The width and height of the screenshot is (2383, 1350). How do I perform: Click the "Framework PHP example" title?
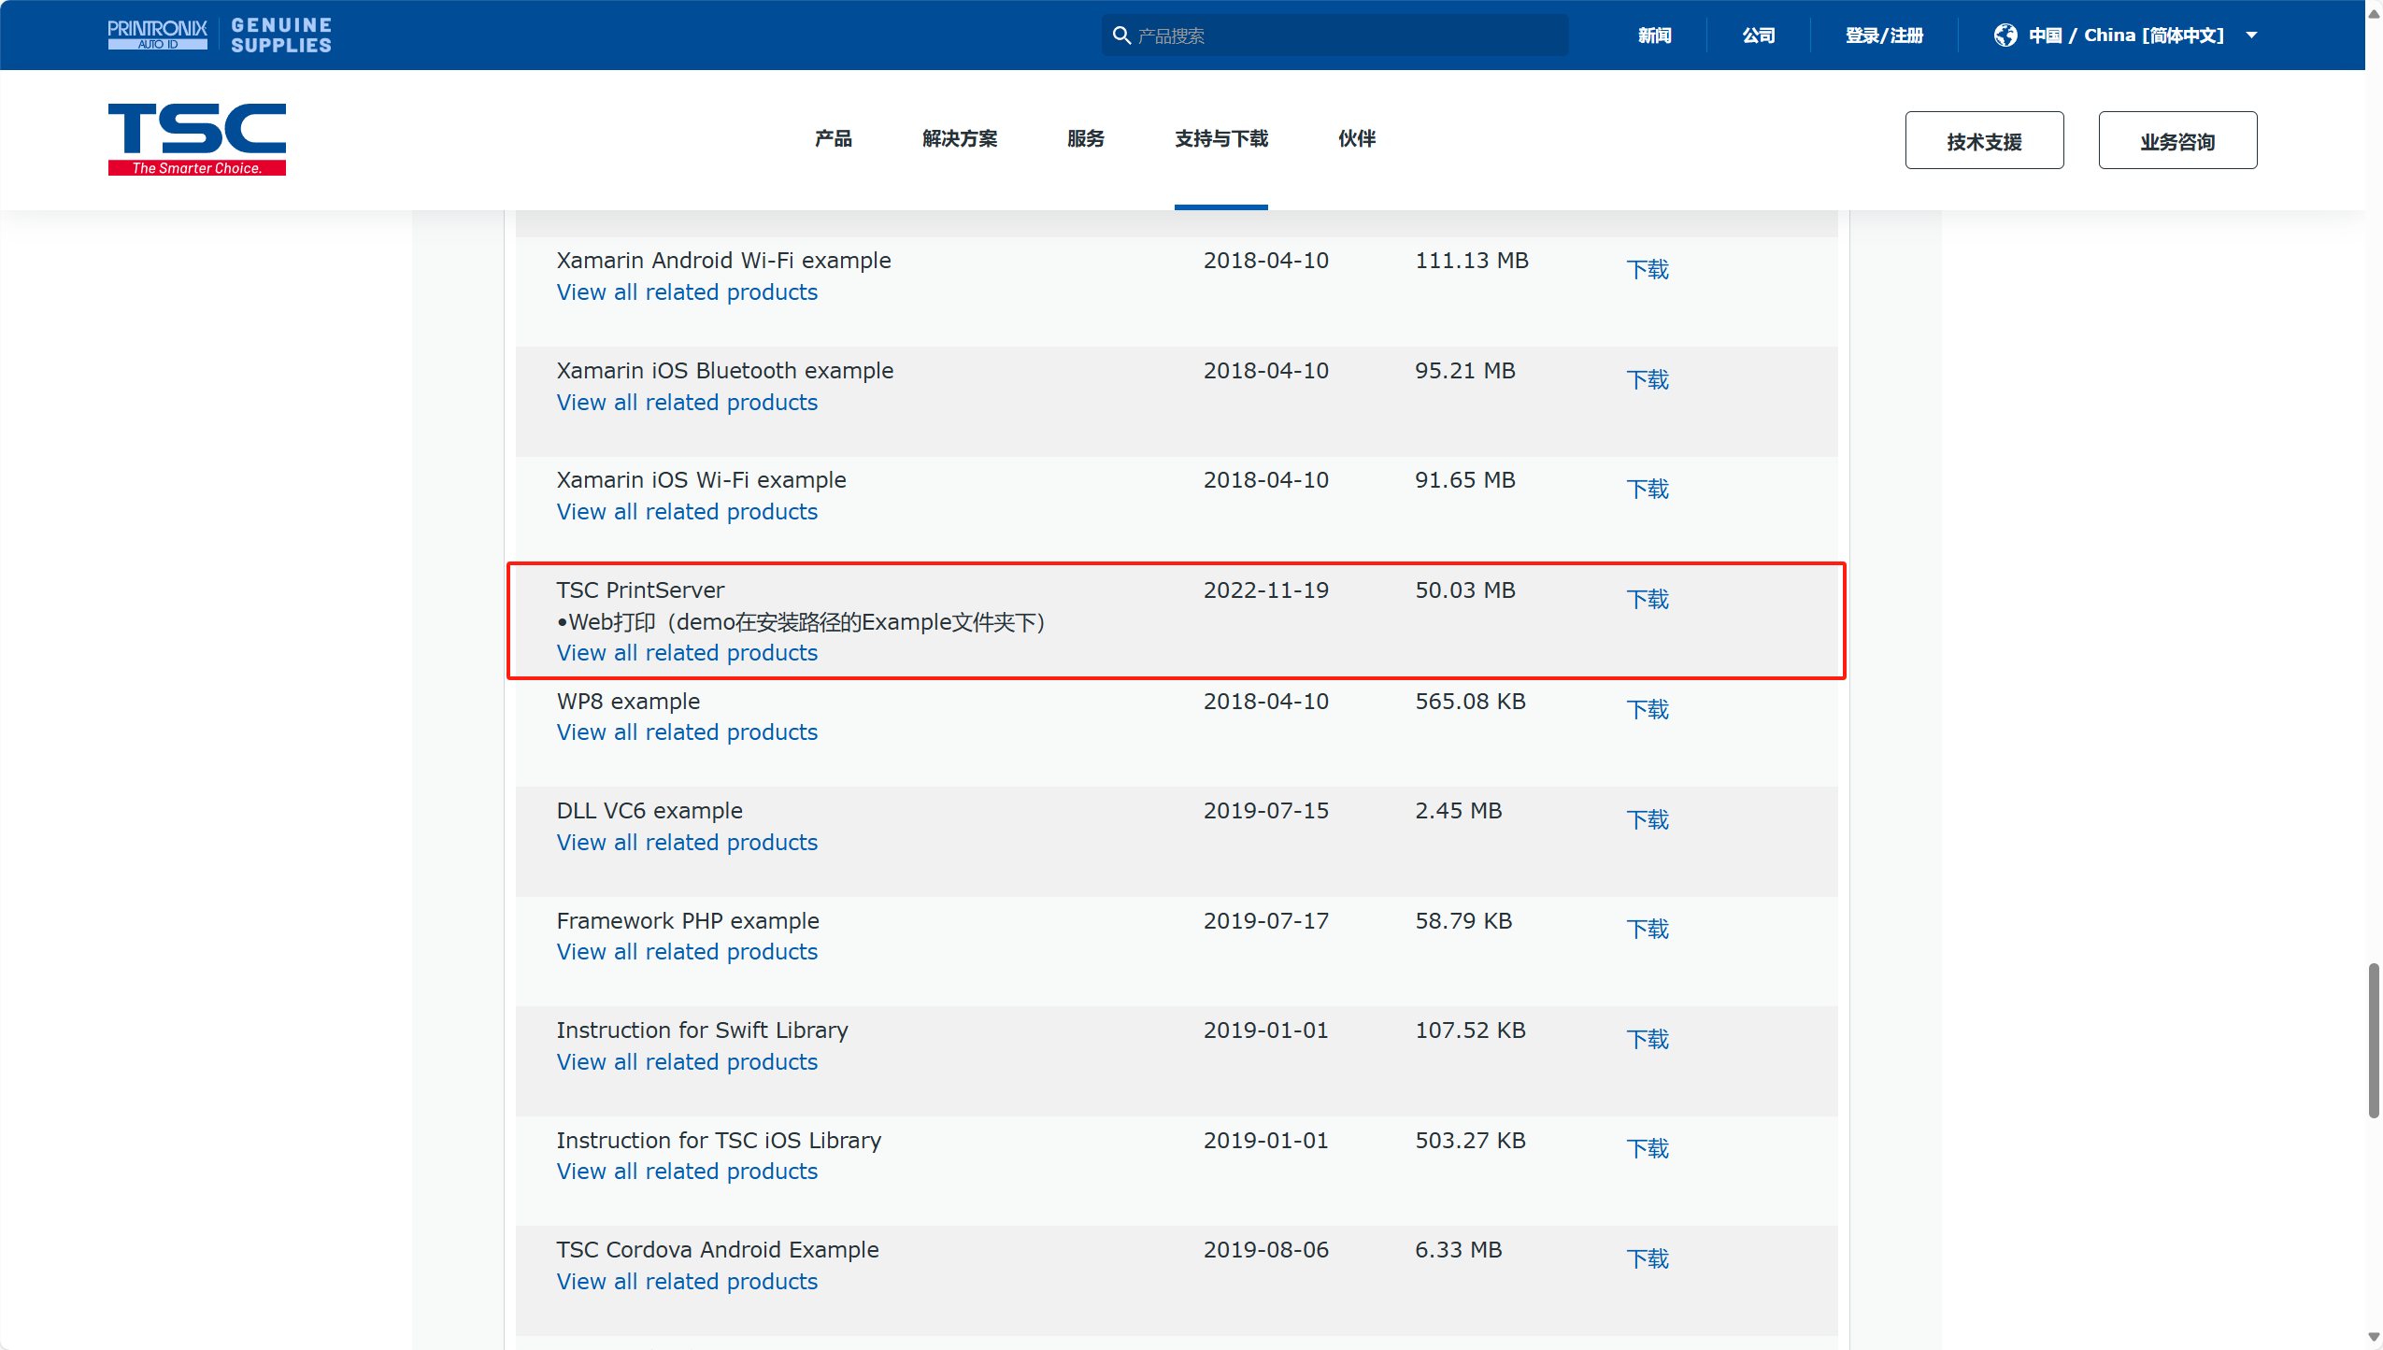click(687, 921)
